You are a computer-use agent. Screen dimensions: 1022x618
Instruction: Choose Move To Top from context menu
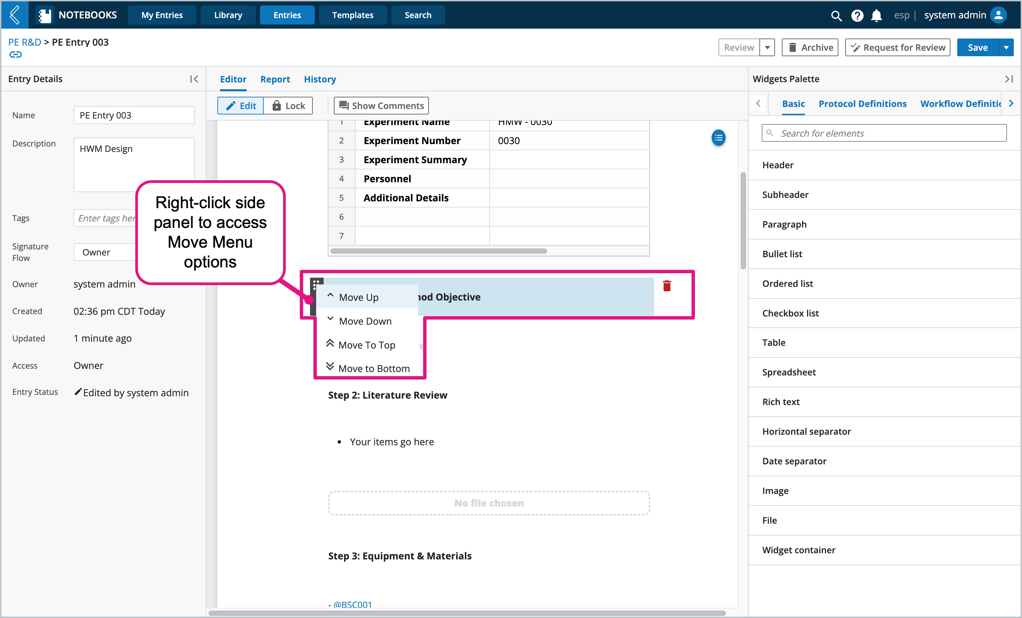[368, 345]
